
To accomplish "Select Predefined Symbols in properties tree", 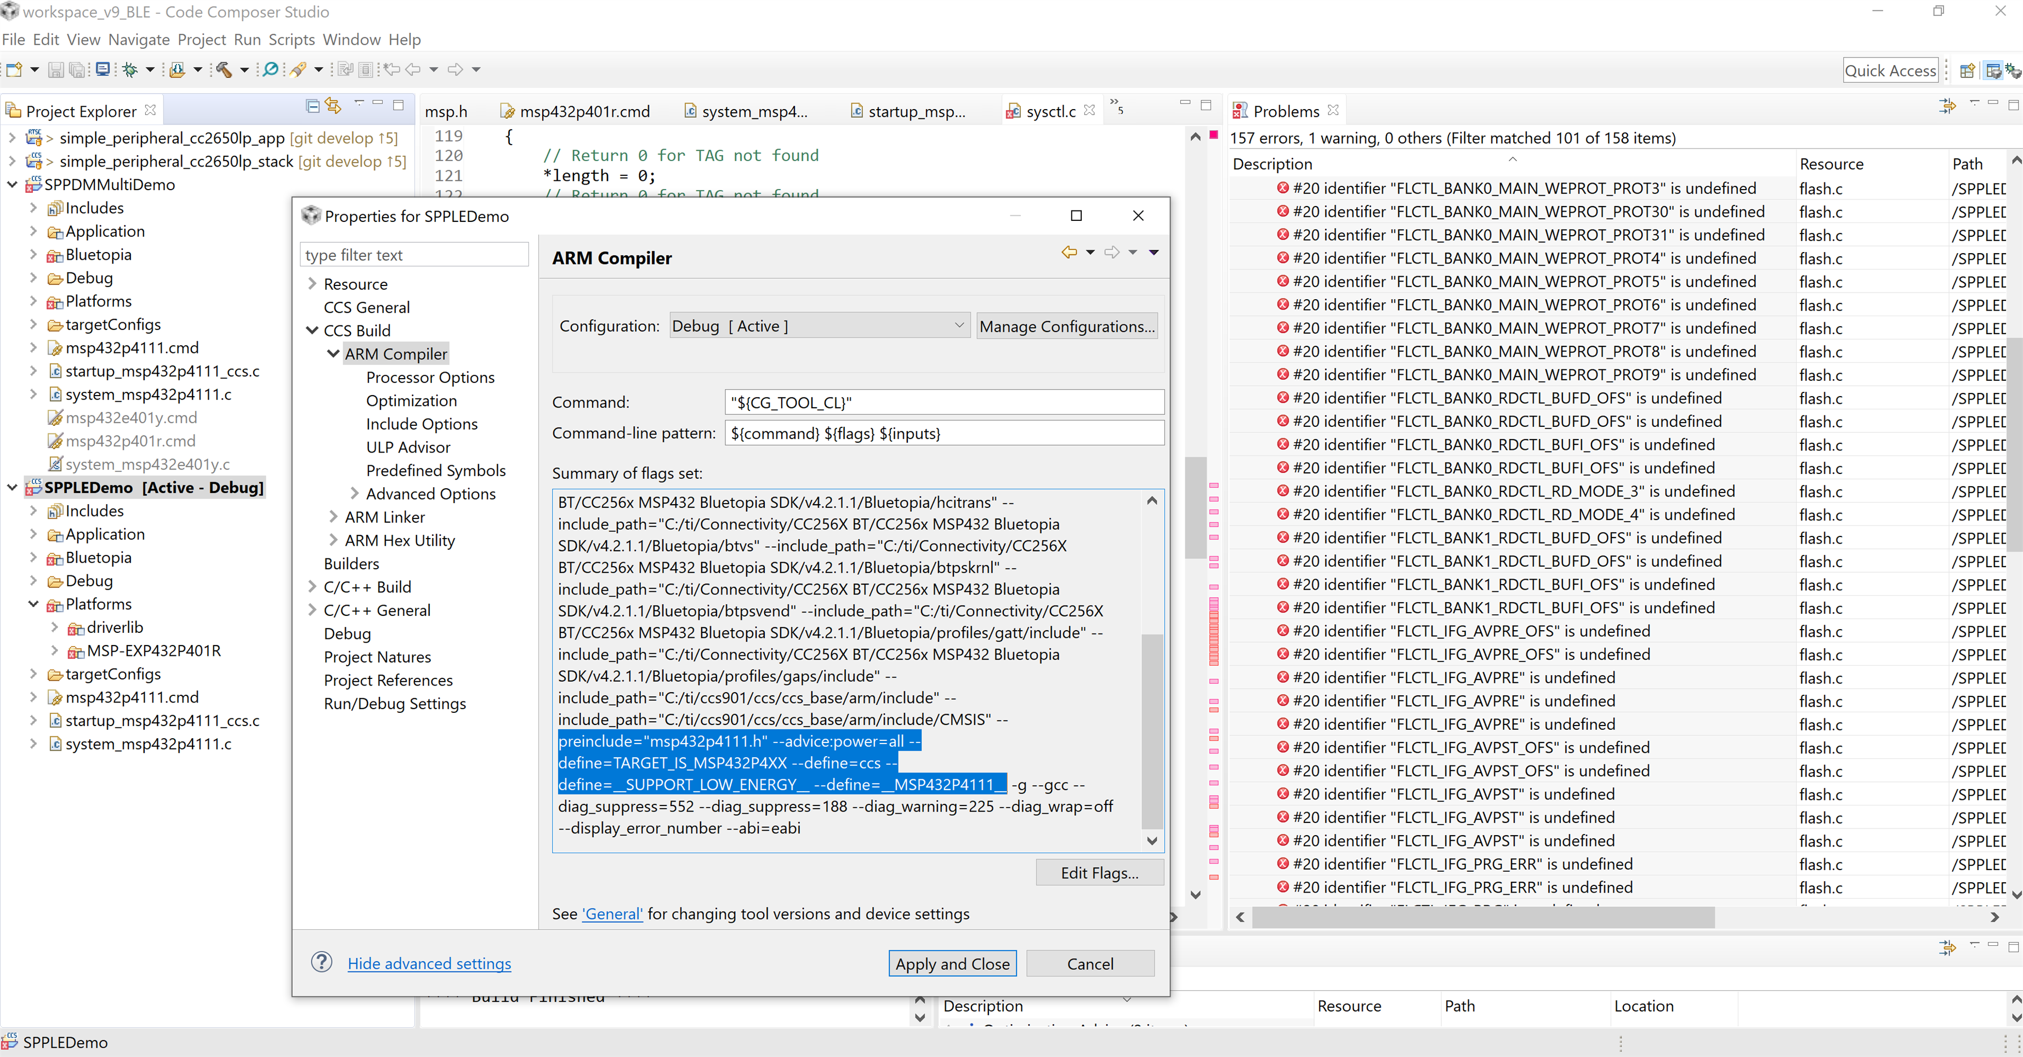I will pos(436,470).
